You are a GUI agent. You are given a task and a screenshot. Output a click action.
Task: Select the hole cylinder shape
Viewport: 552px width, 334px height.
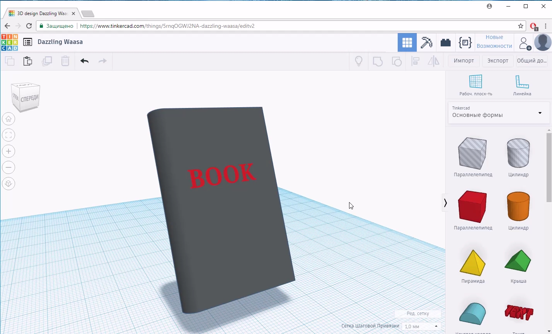tap(518, 153)
